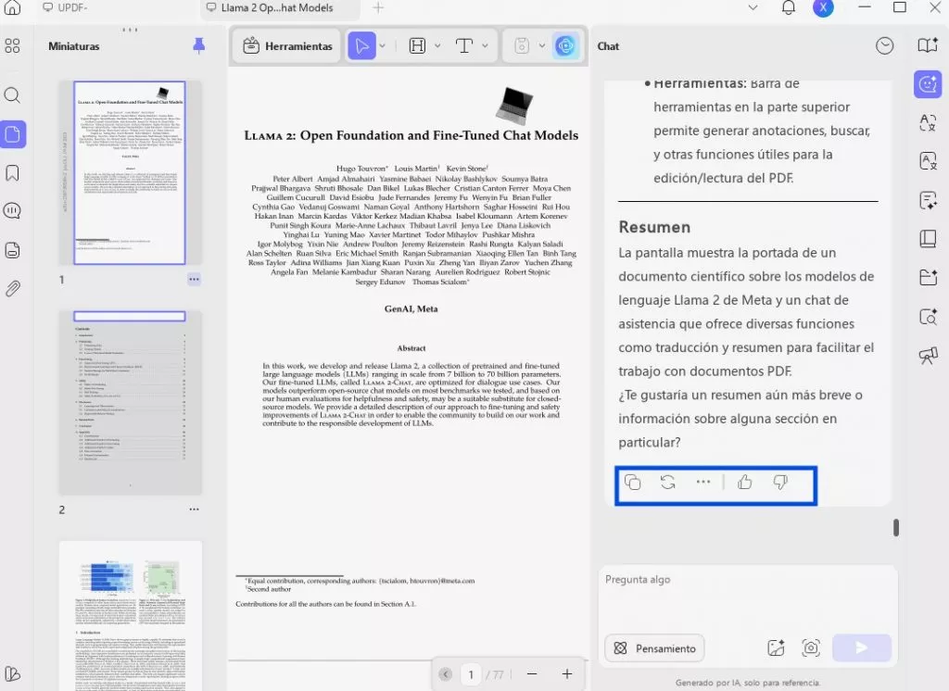Expand the pointer tool dropdown arrow
949x691 pixels.
[x=383, y=46]
